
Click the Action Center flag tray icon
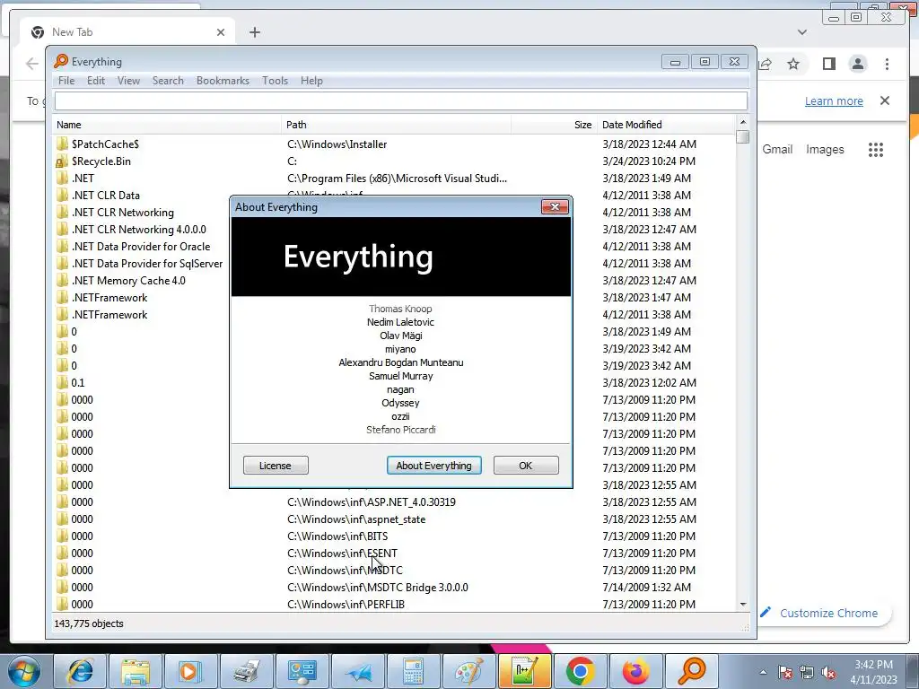(785, 672)
